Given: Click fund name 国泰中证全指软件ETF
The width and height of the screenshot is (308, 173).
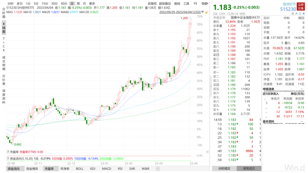Looking at the screenshot, I should click(245, 17).
